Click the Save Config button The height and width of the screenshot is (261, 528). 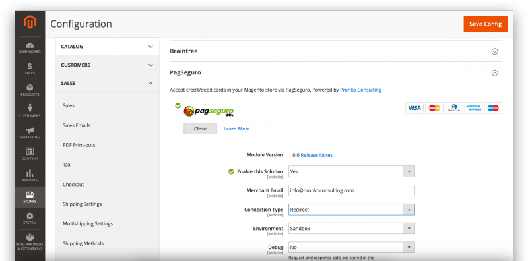(485, 24)
